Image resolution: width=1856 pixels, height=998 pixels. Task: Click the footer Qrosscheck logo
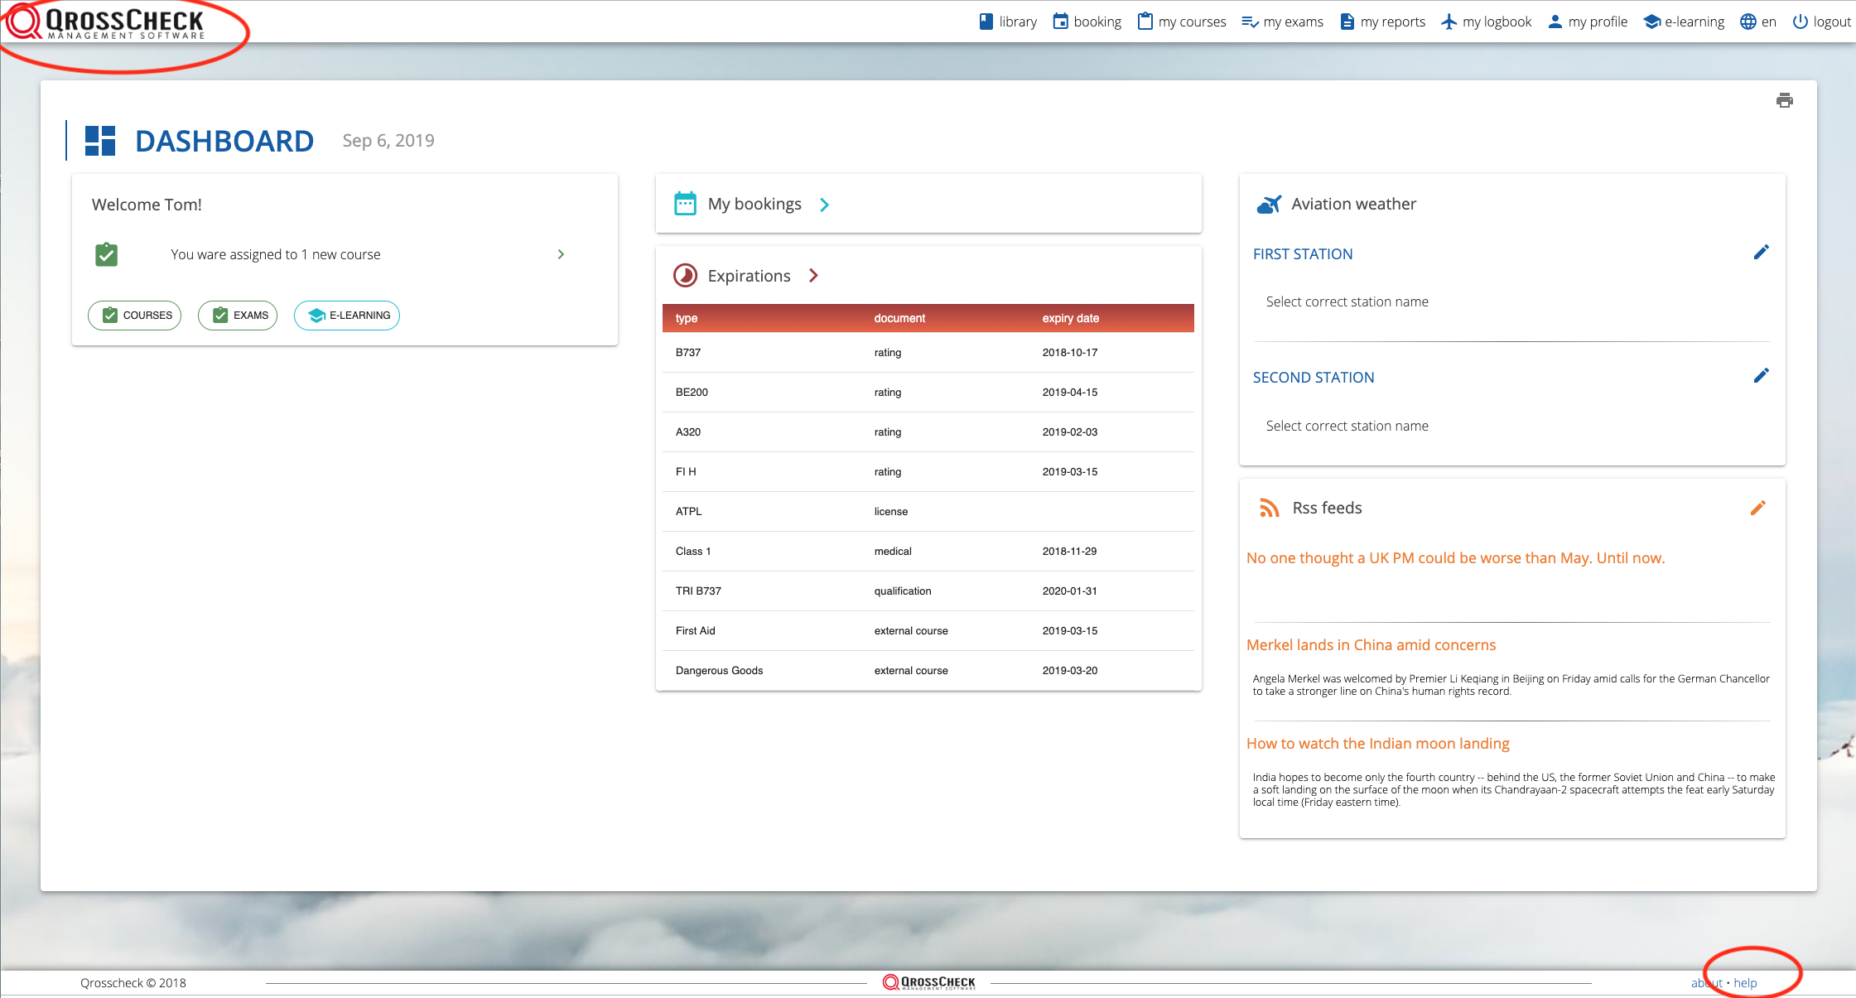928,983
